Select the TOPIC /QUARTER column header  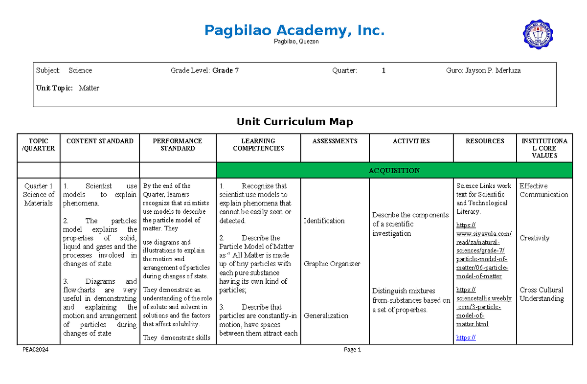pyautogui.click(x=38, y=144)
